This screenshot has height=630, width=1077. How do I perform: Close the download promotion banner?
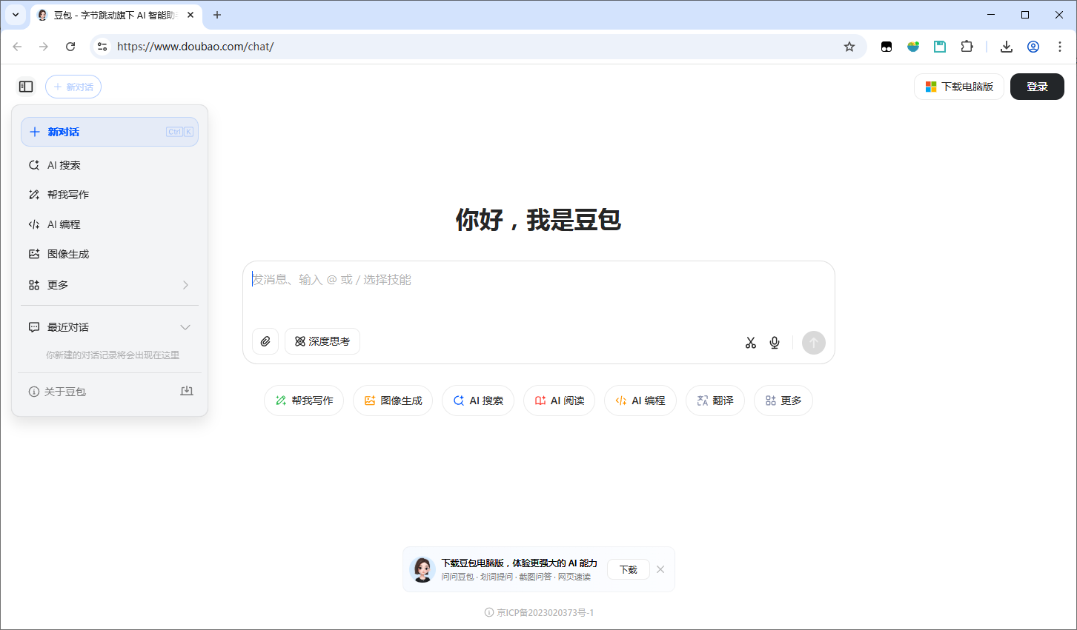[660, 569]
